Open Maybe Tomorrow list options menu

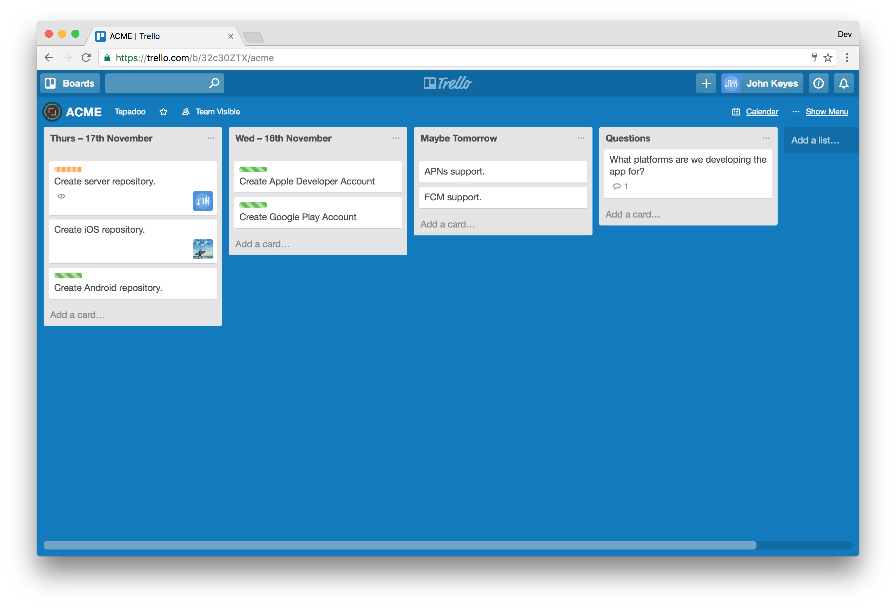click(x=581, y=138)
